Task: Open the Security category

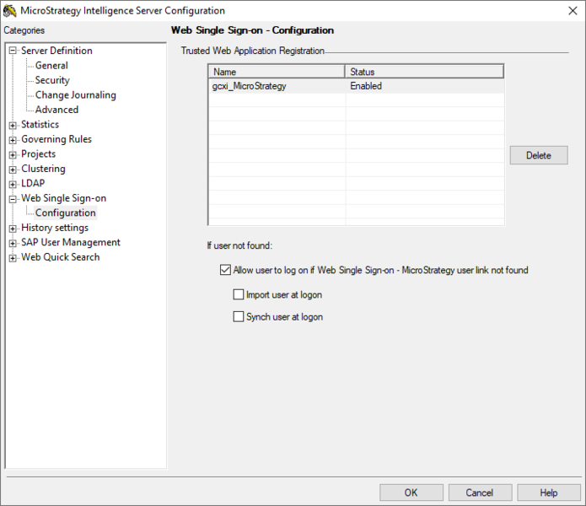Action: pos(52,80)
